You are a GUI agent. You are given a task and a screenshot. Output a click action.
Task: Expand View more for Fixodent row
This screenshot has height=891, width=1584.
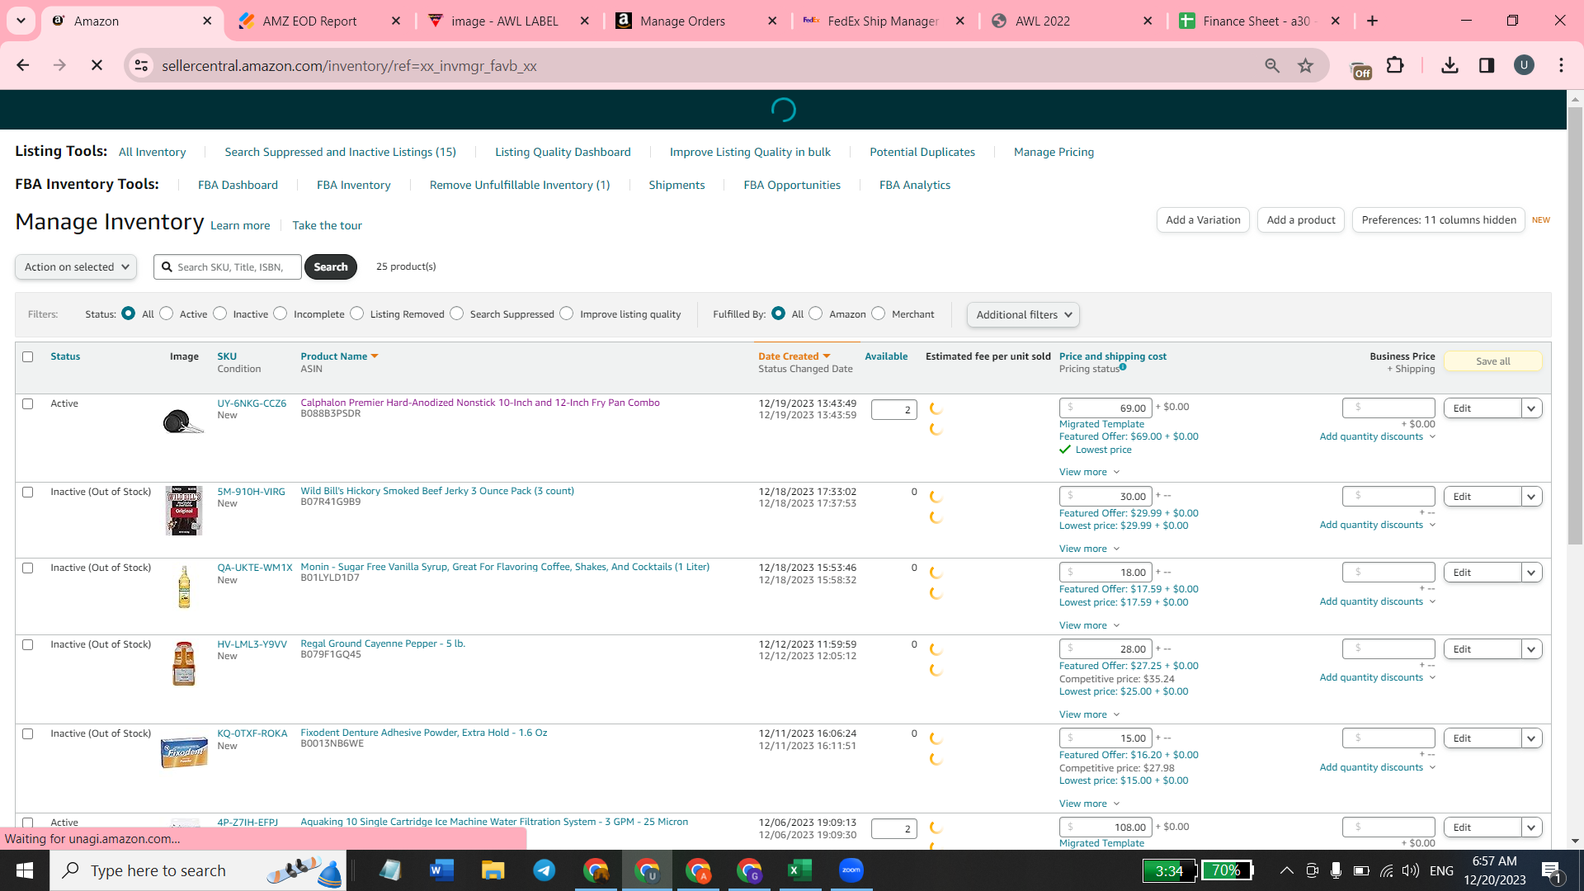pyautogui.click(x=1089, y=804)
